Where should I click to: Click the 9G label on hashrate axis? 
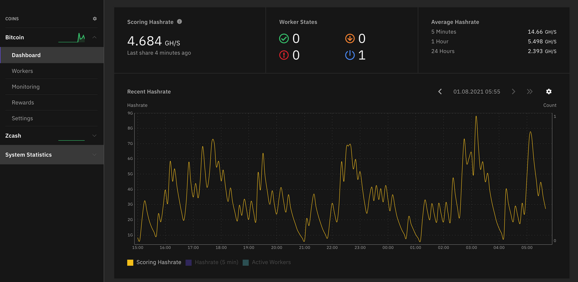pos(130,113)
